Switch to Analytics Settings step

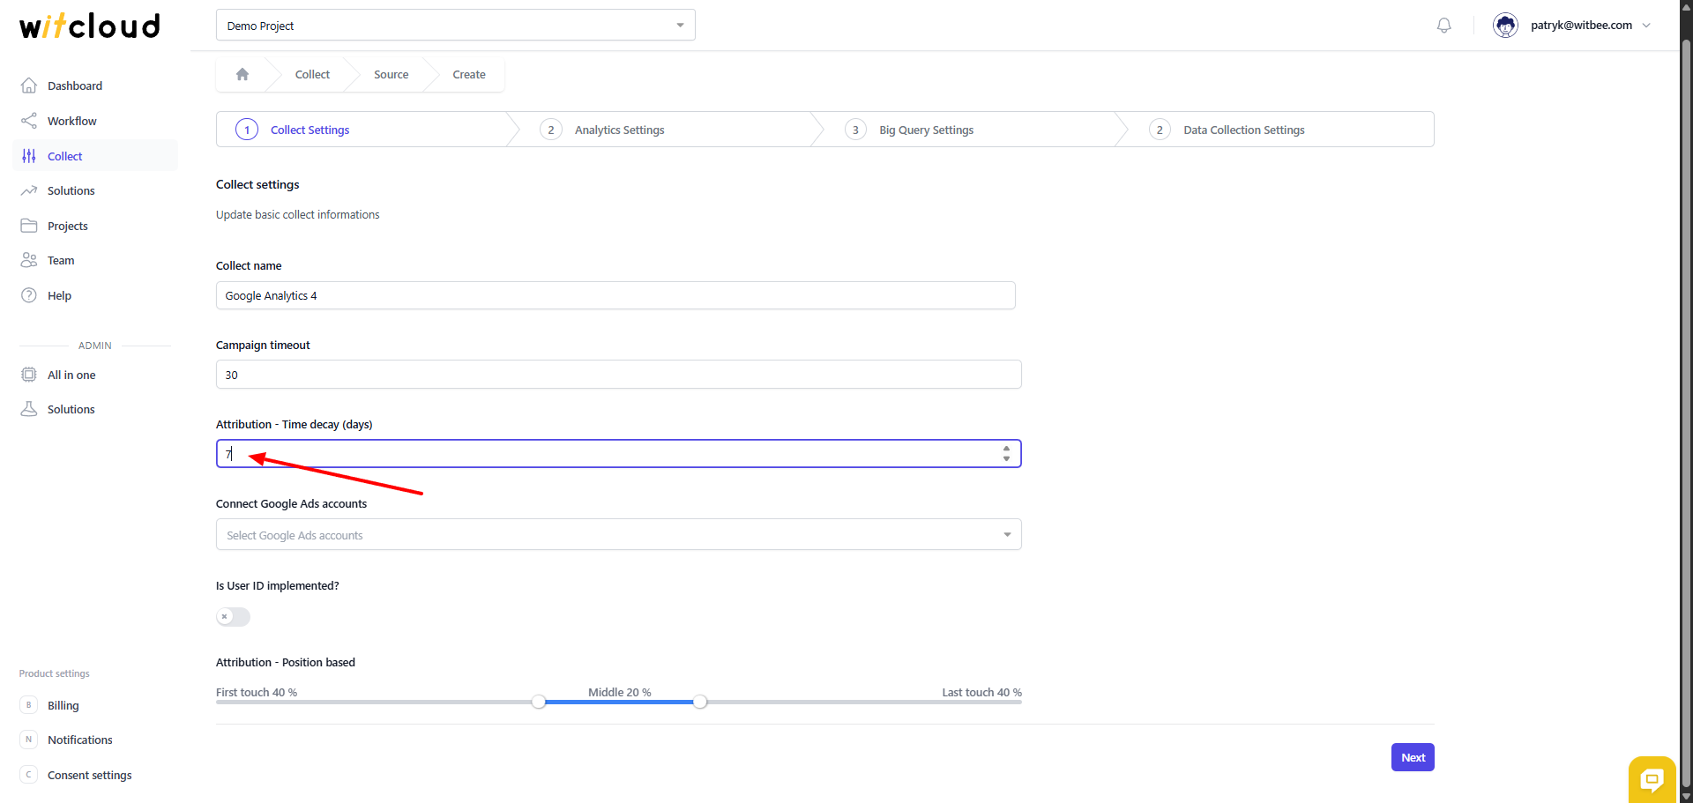coord(619,130)
